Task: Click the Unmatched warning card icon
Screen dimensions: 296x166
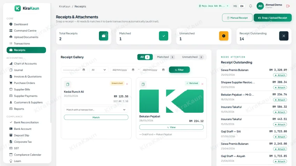Action: [x=224, y=36]
